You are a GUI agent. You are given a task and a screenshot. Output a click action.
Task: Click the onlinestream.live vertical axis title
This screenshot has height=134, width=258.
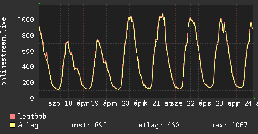[4, 51]
